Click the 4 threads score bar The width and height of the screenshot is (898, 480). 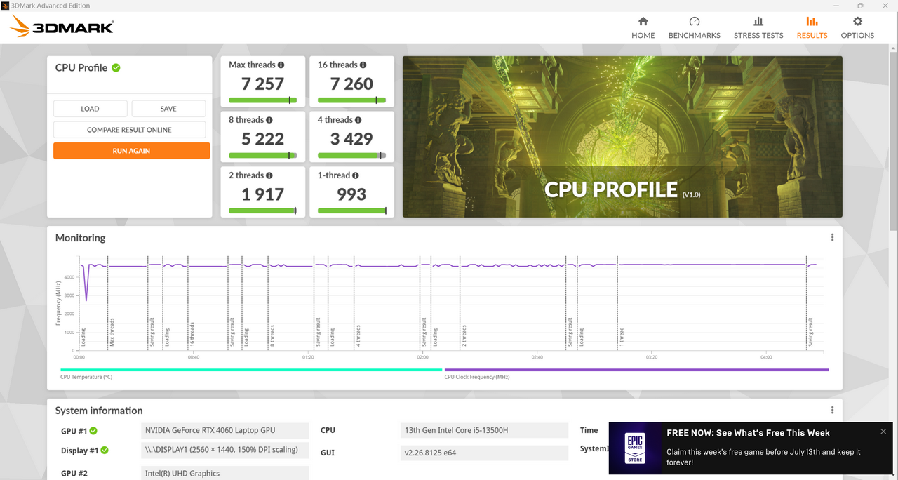click(x=351, y=155)
